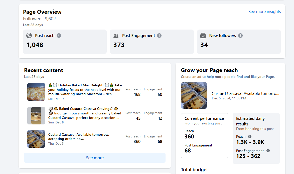Click the Post Engagement info icon
This screenshot has height=174, width=294.
click(x=159, y=36)
